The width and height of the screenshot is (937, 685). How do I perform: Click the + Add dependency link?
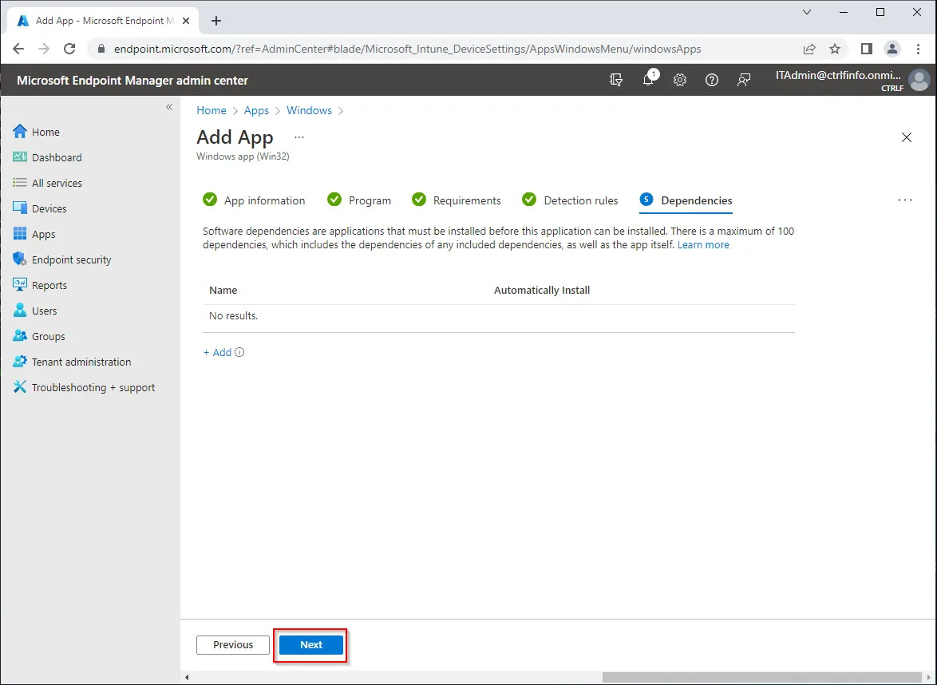click(218, 353)
